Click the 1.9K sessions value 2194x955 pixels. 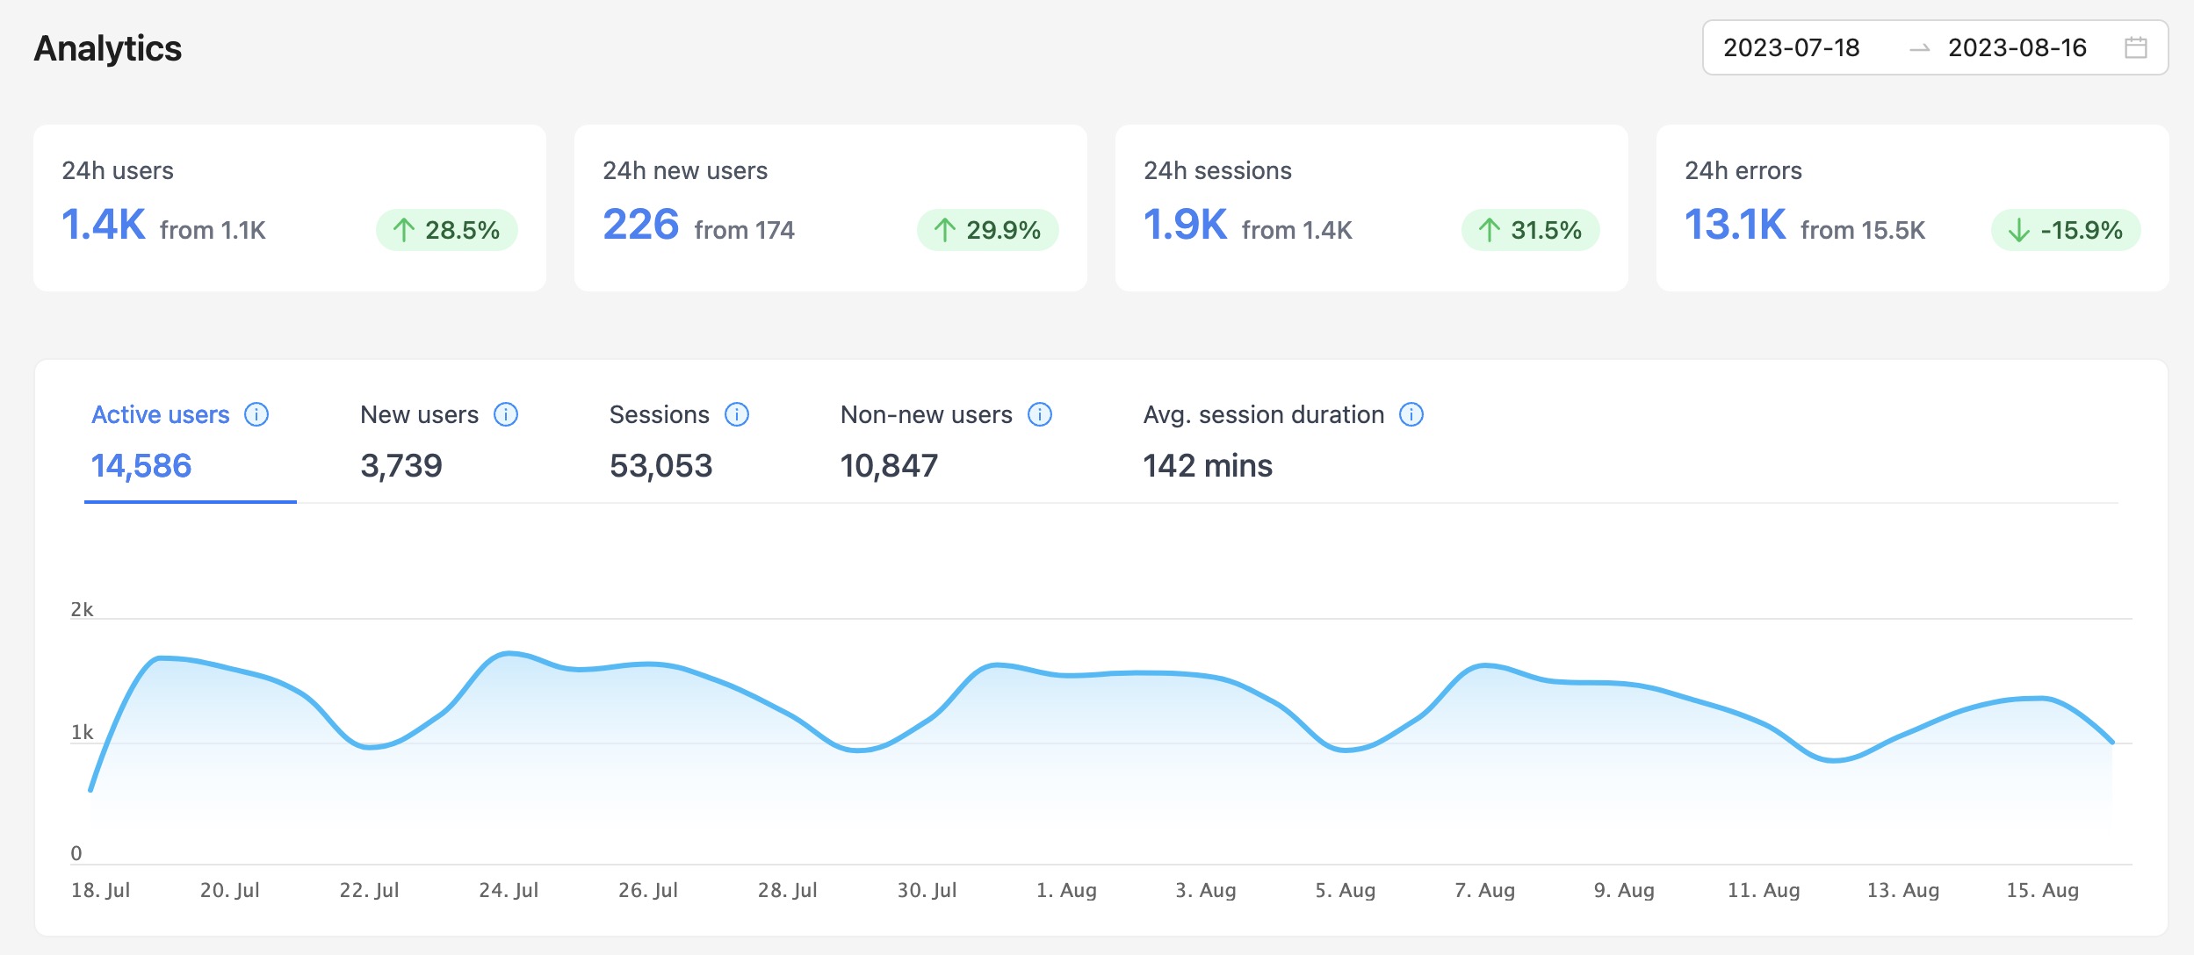tap(1186, 225)
